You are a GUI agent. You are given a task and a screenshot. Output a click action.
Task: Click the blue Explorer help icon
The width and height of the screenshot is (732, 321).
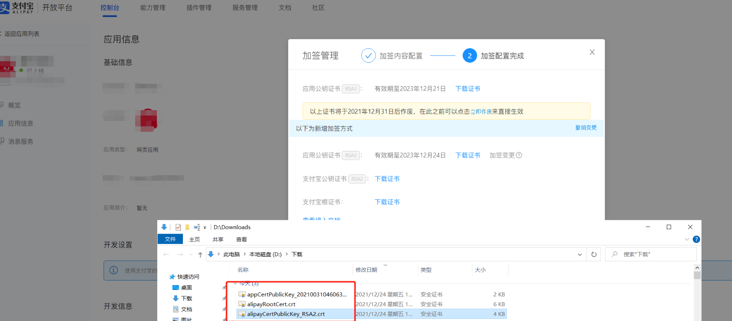(696, 240)
